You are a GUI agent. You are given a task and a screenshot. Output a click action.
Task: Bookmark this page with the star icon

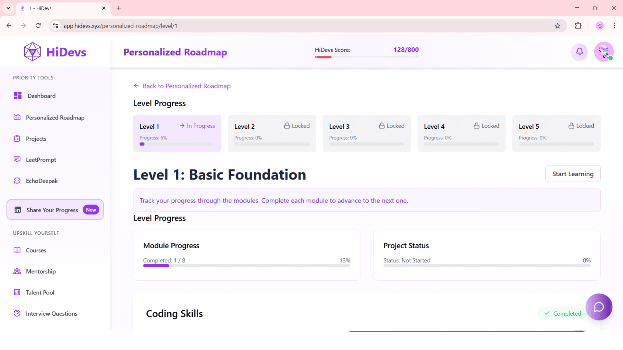point(557,26)
